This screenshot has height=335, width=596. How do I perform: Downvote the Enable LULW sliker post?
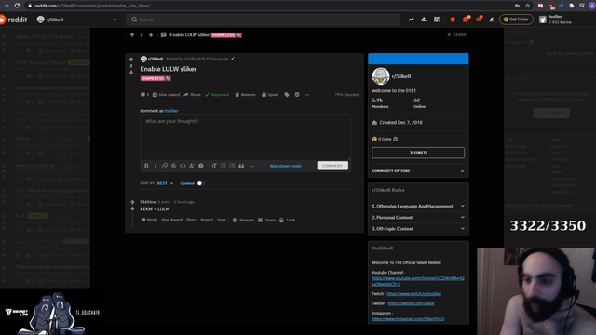(131, 73)
